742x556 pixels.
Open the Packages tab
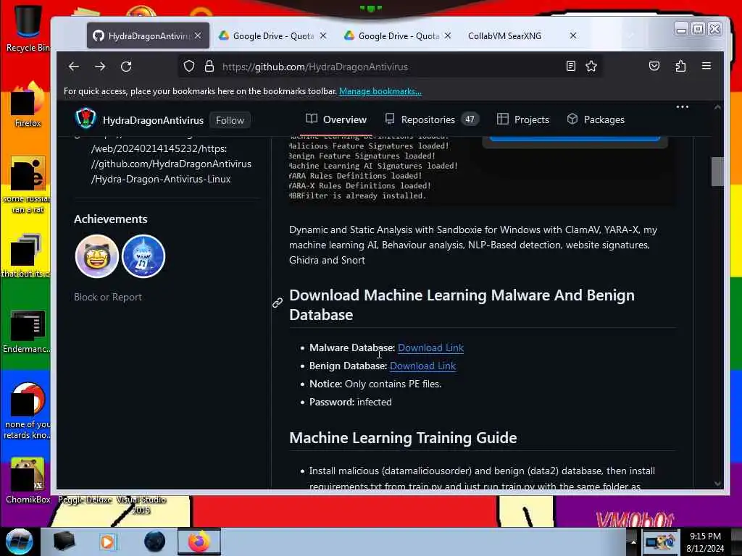tap(596, 119)
